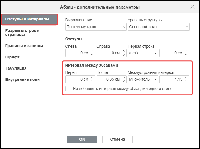Screen dimensions: 200x149
Task: Expand the Уровень структуры dropdown
Action: [x=159, y=27]
